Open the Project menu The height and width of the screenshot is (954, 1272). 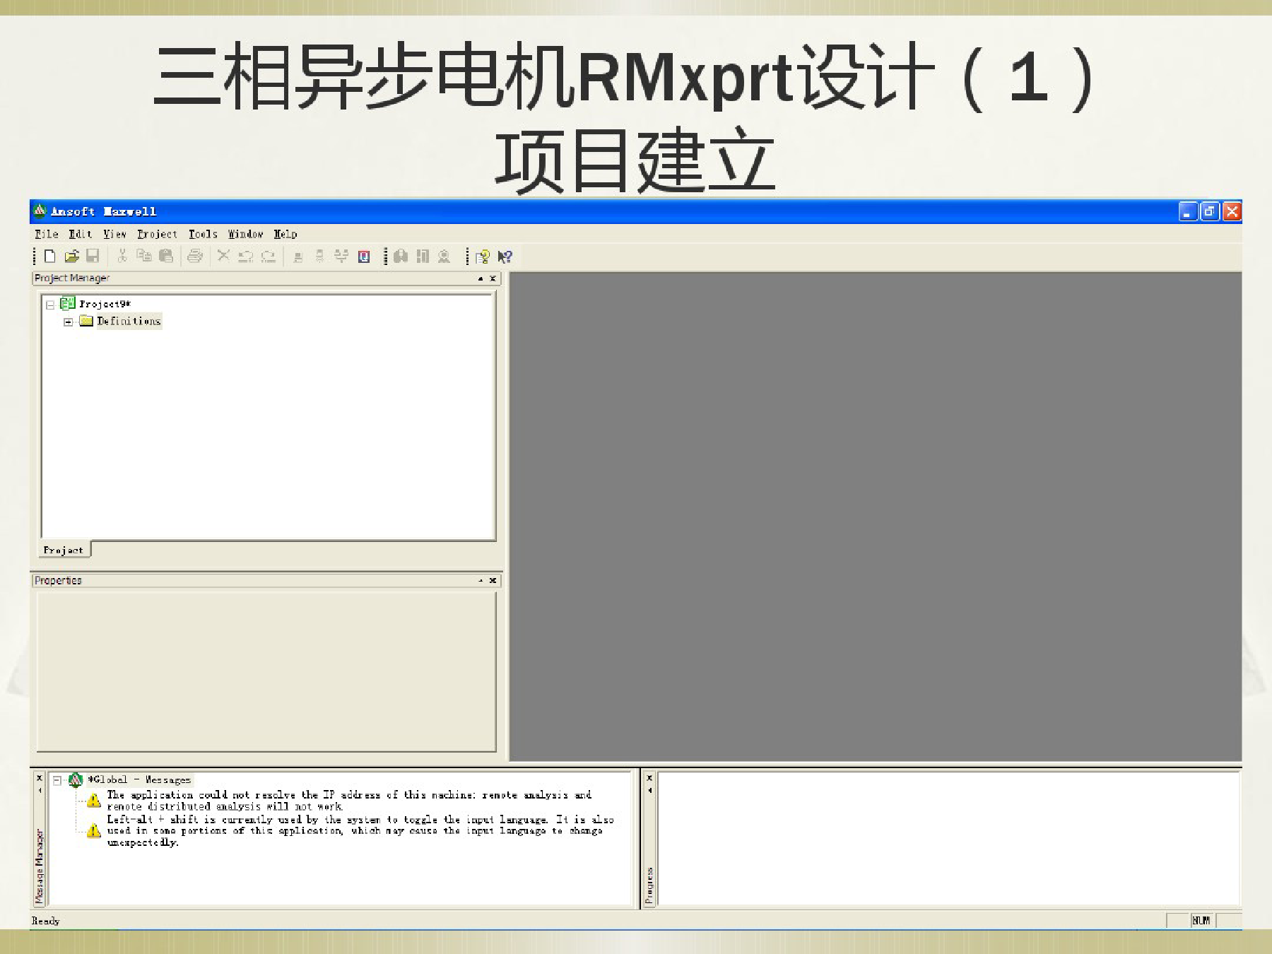(x=157, y=234)
